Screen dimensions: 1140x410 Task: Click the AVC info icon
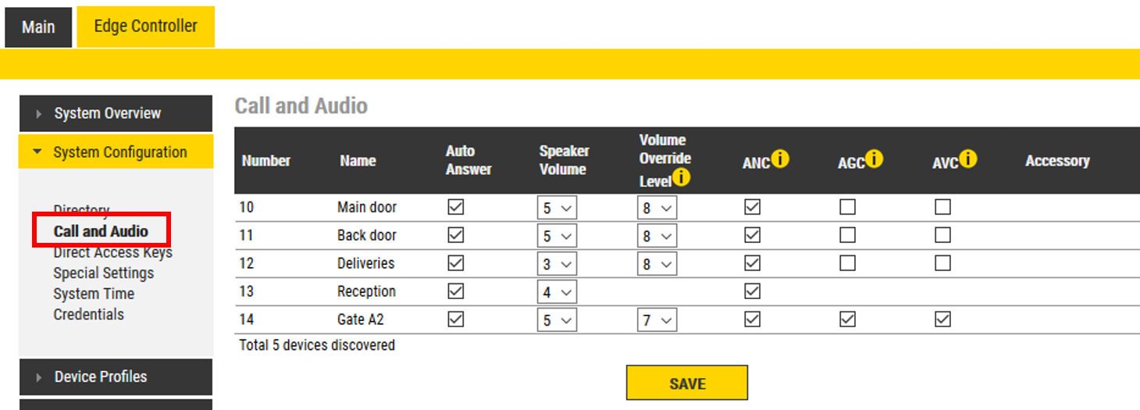(x=968, y=159)
